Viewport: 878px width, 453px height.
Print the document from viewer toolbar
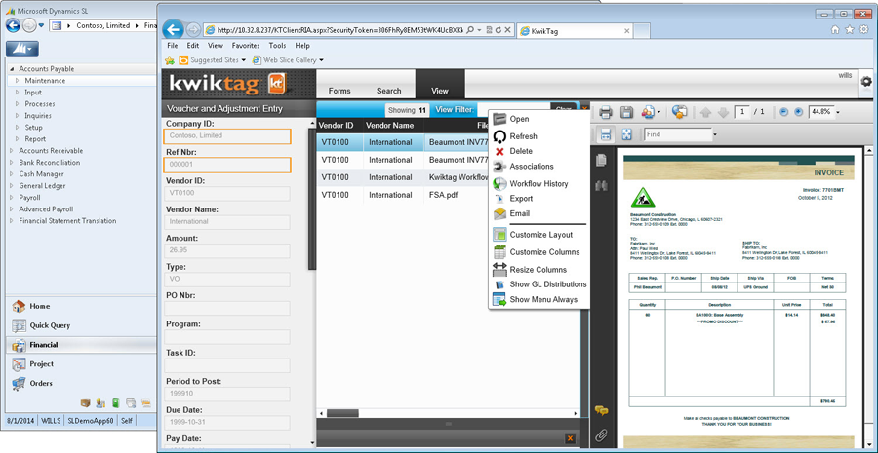[x=605, y=112]
